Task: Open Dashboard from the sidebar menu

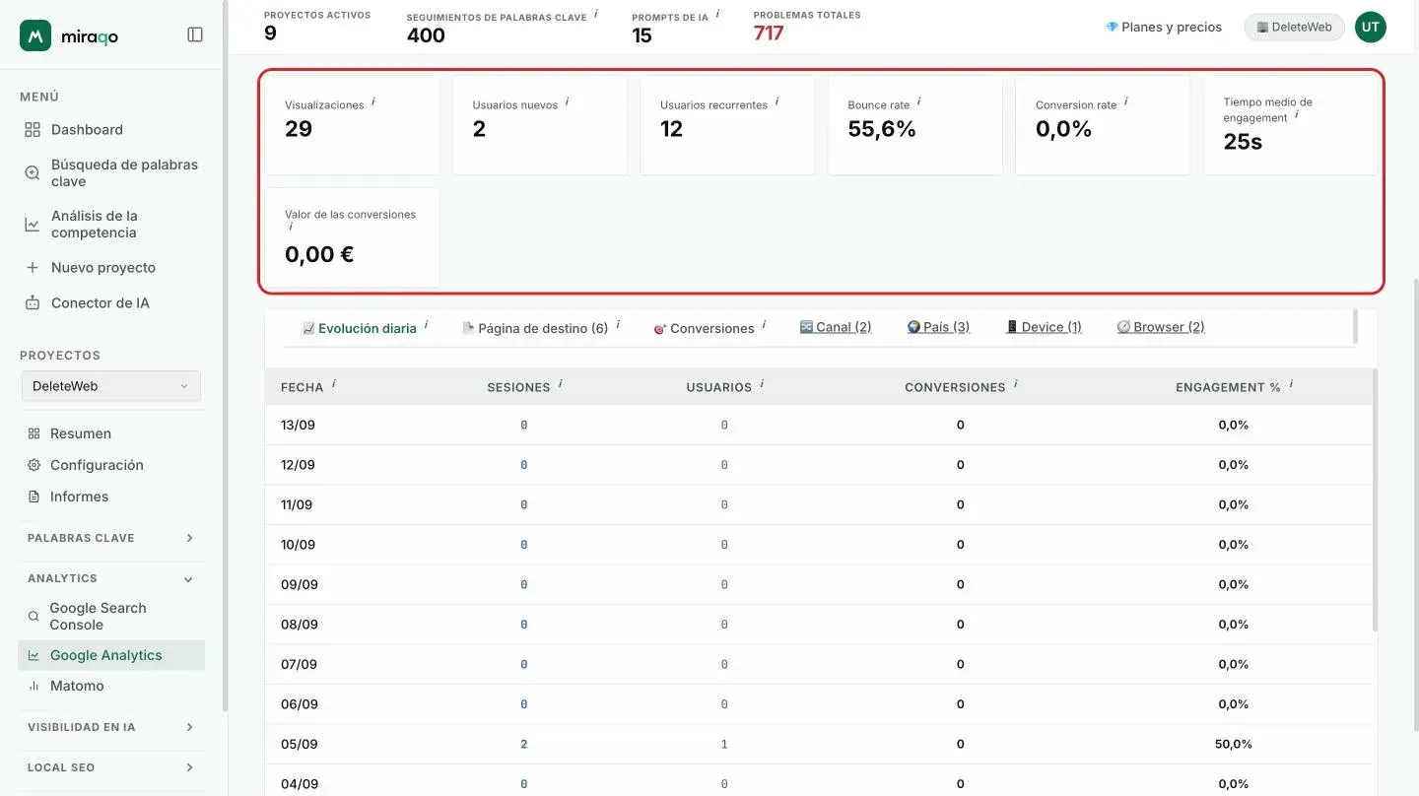Action: (87, 129)
